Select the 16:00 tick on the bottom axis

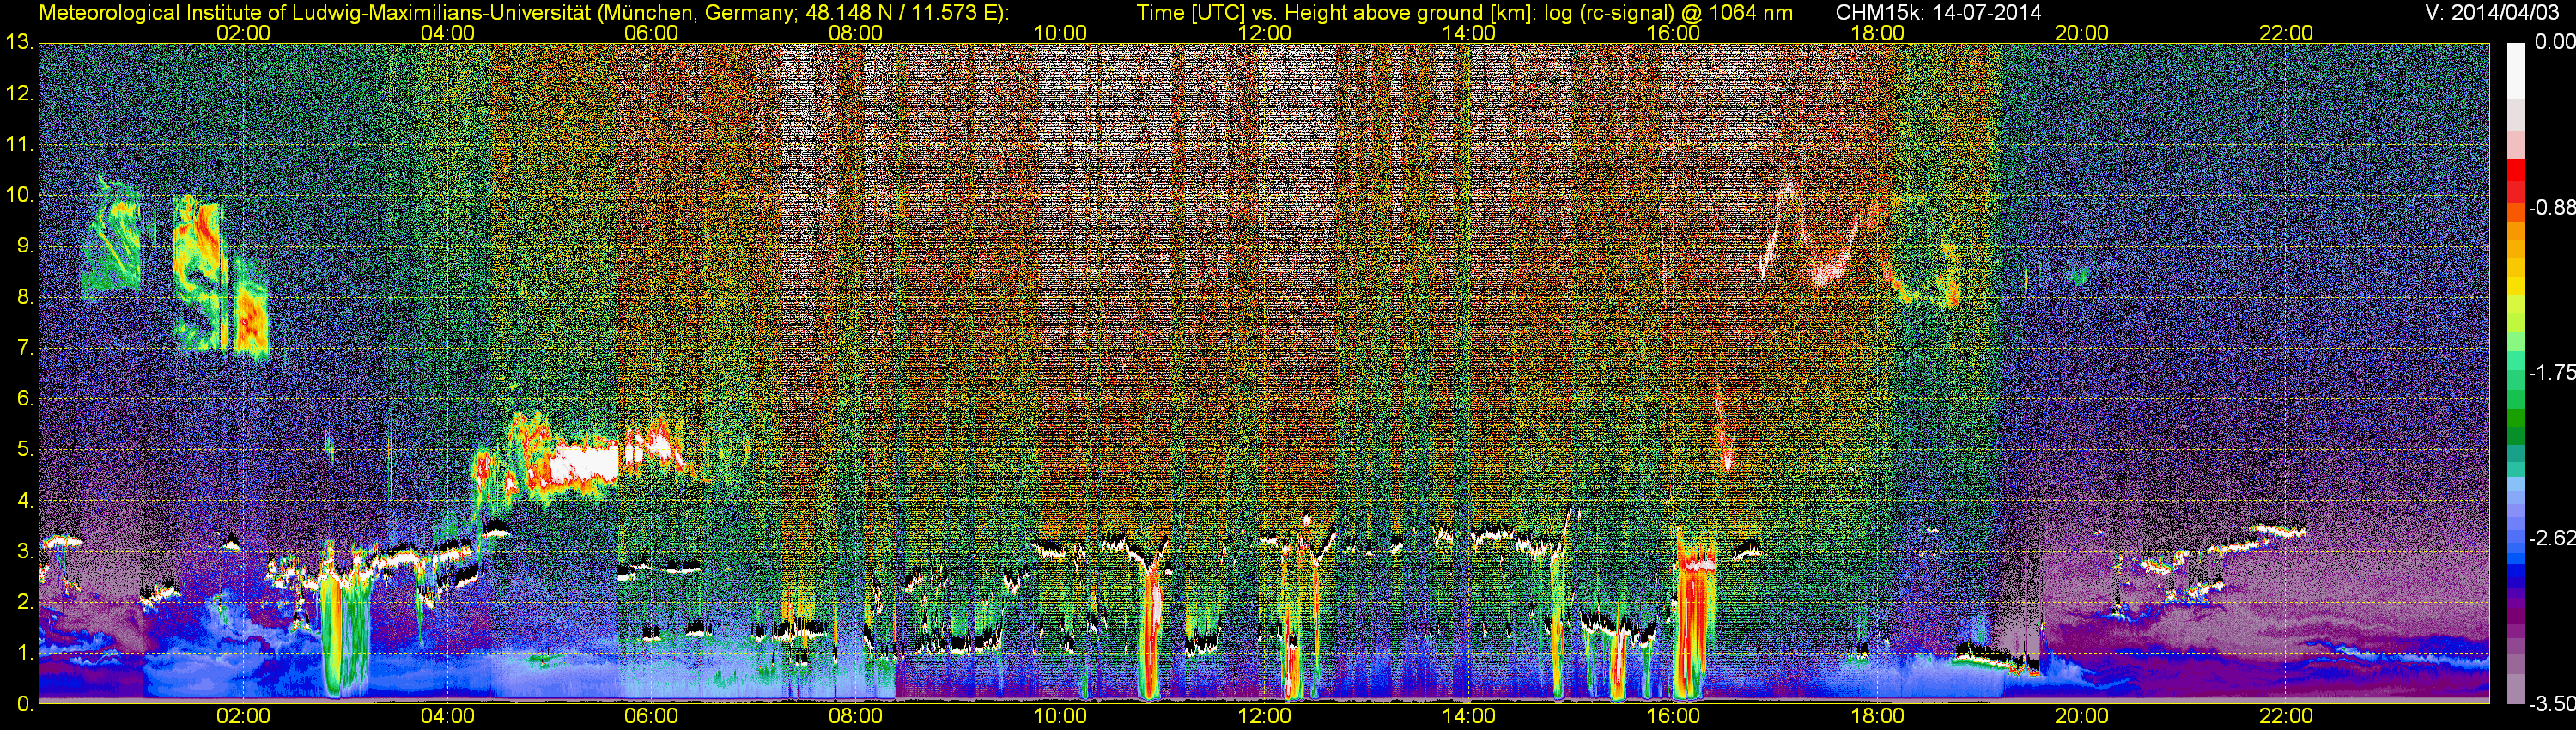(1673, 716)
